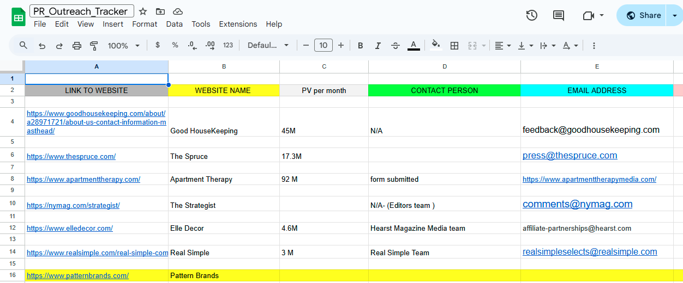Toggle italic formatting
Image resolution: width=683 pixels, height=283 pixels.
tap(378, 46)
